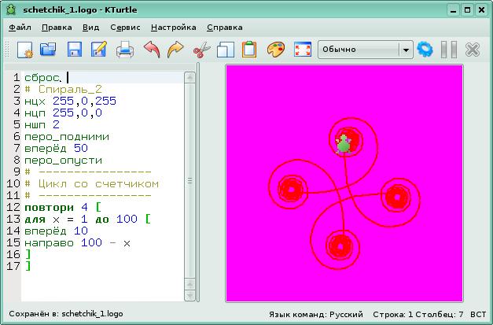Open a file with the folder icon

coord(49,50)
